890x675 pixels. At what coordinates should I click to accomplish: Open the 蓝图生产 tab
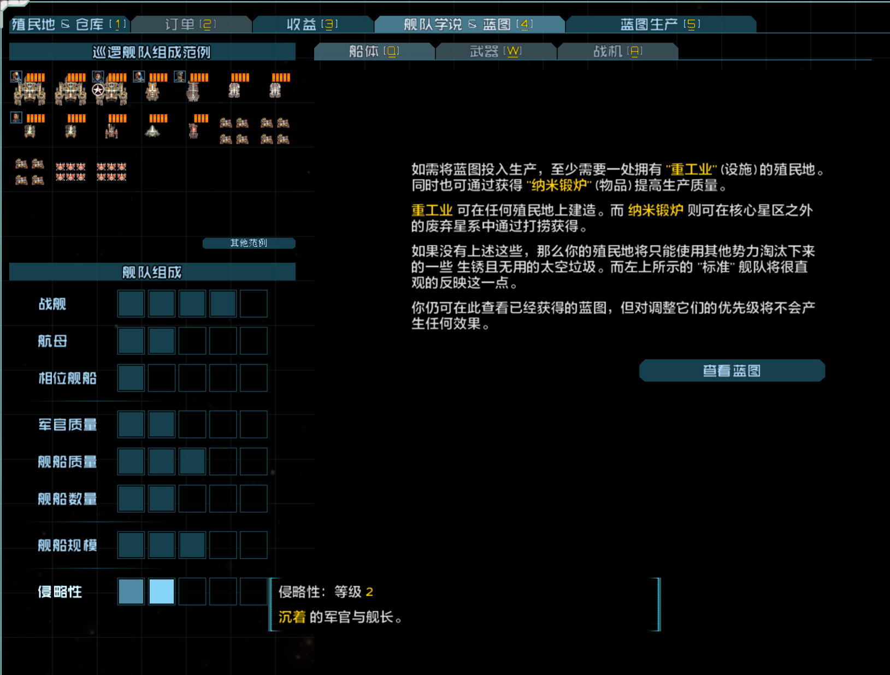tap(661, 25)
